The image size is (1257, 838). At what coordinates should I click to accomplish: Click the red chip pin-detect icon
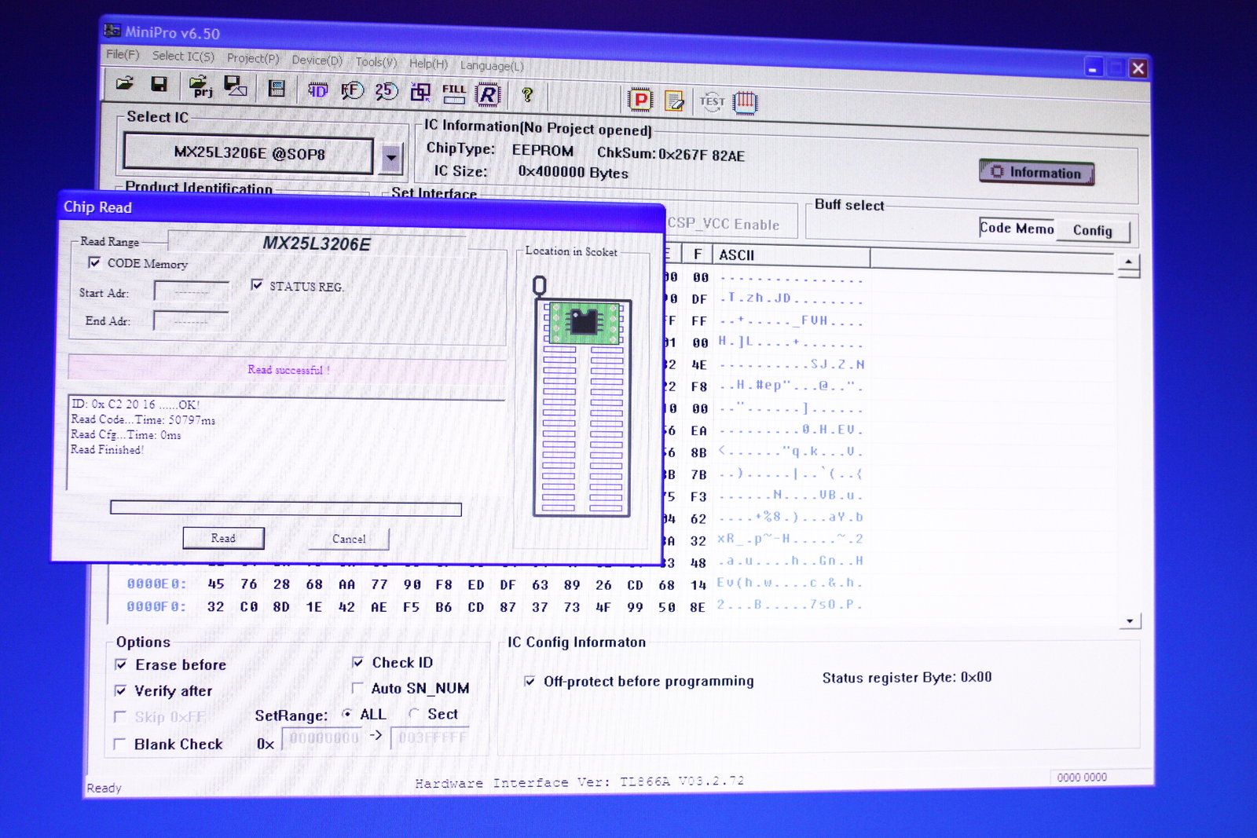[x=745, y=103]
